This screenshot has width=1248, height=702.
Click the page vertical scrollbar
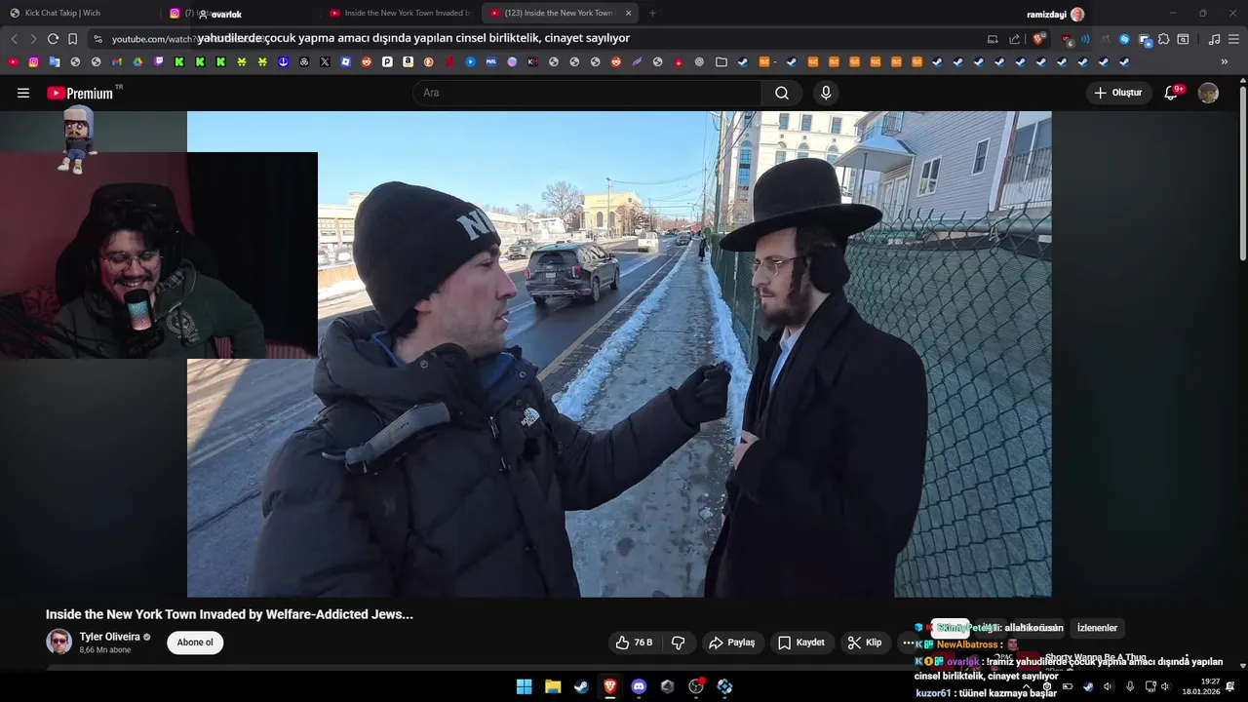coord(1242,173)
